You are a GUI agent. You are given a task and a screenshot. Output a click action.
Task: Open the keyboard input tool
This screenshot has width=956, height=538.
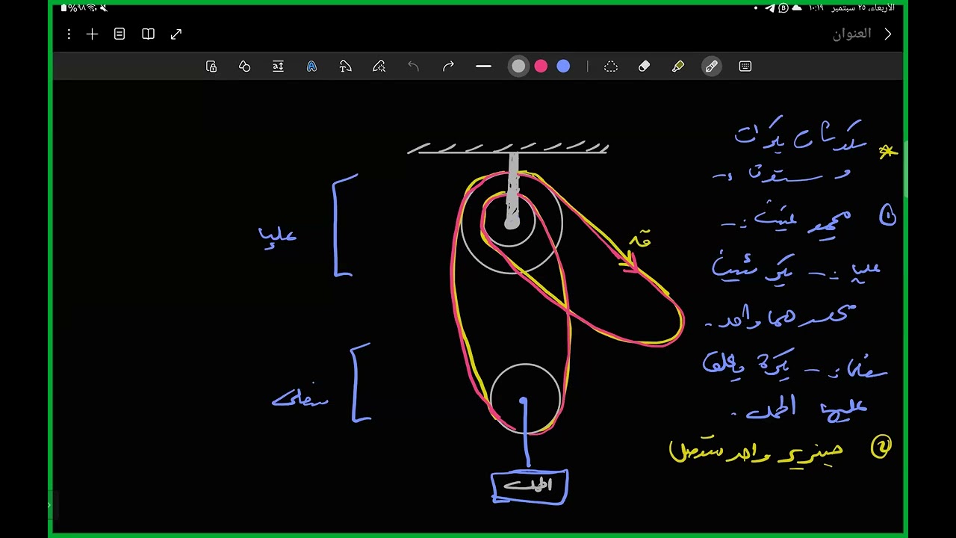(745, 67)
